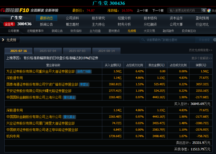Image resolution: width=216 pixels, height=154 pixels.
Task: Click the hottest concept search field
Action: [x=168, y=40]
